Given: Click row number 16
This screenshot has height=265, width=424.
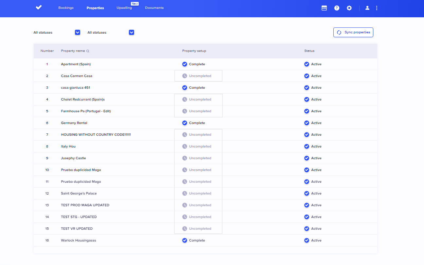Looking at the screenshot, I should click(x=47, y=241).
